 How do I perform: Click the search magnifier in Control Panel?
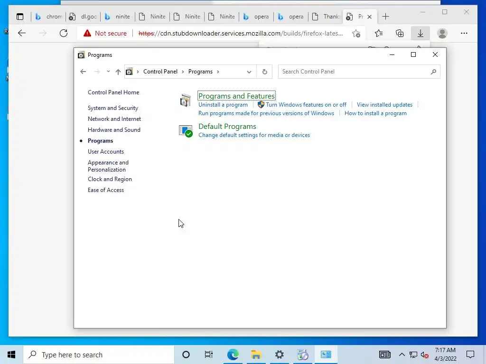[433, 72]
